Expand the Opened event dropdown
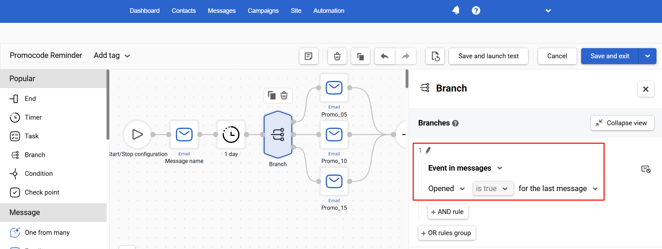The width and height of the screenshot is (662, 249). (447, 189)
